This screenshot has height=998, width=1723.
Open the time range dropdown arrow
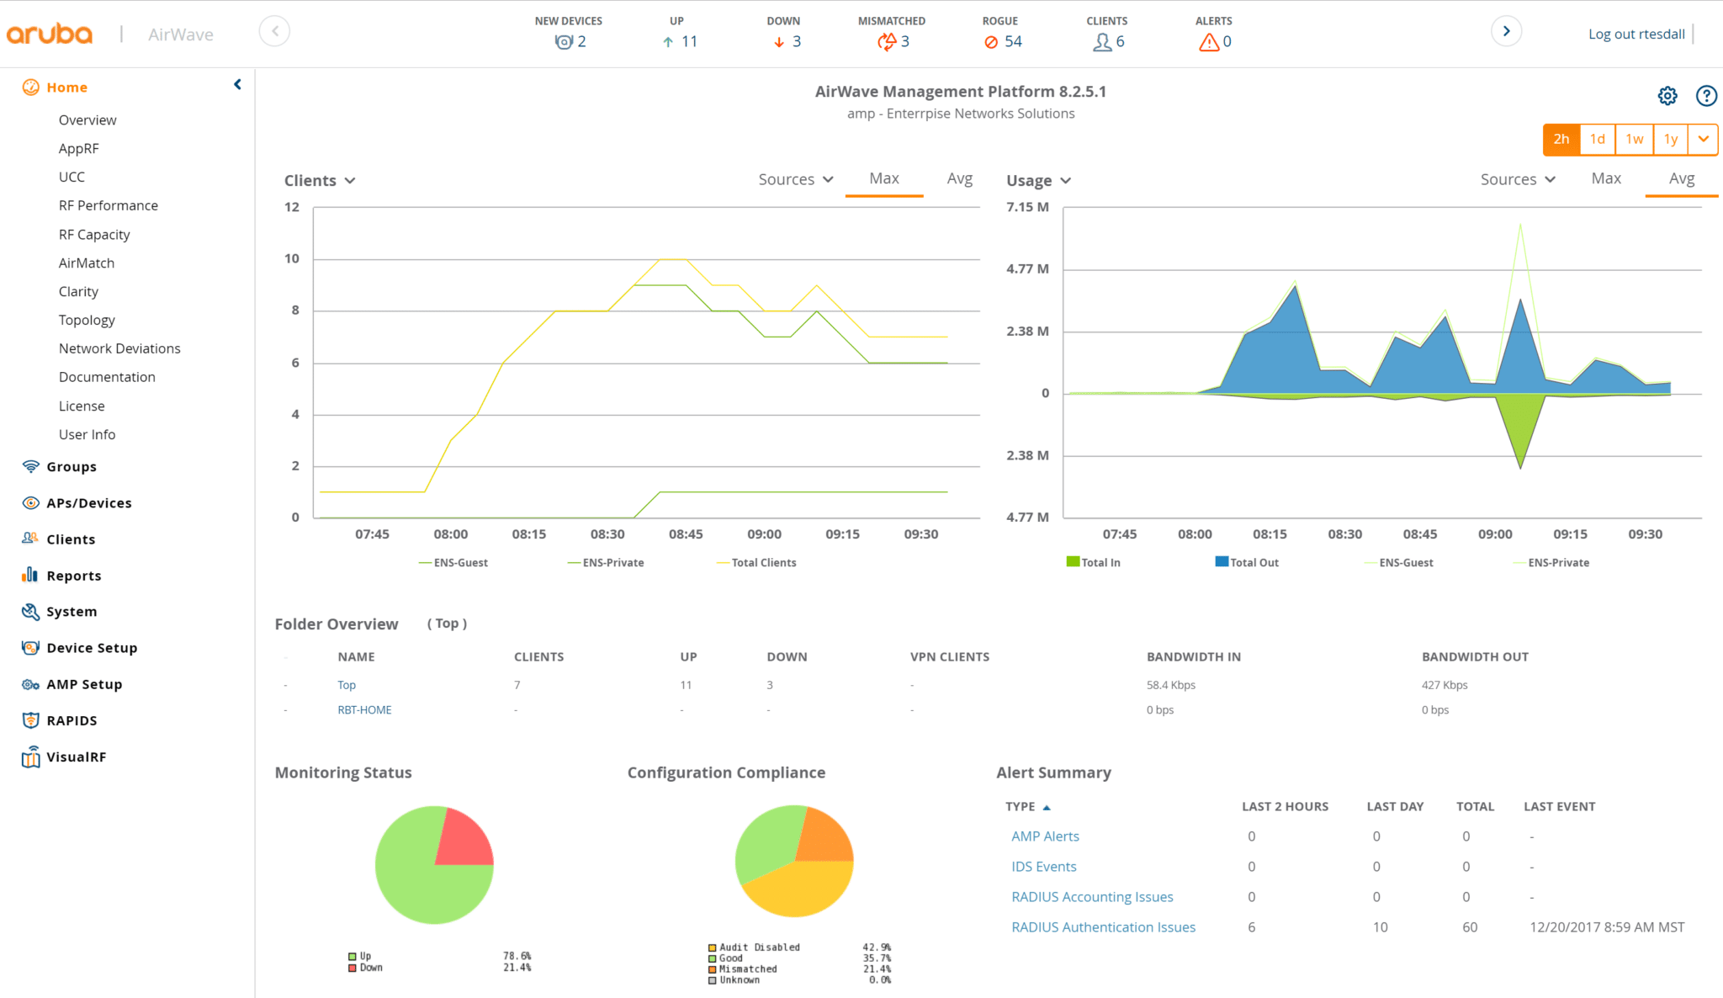pos(1704,139)
